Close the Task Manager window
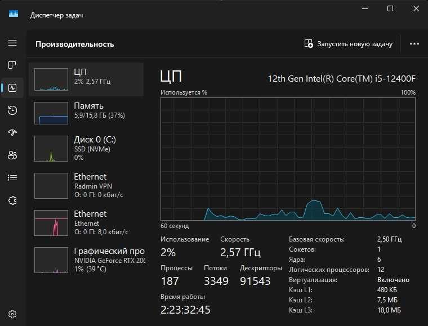The image size is (428, 326). (x=416, y=9)
